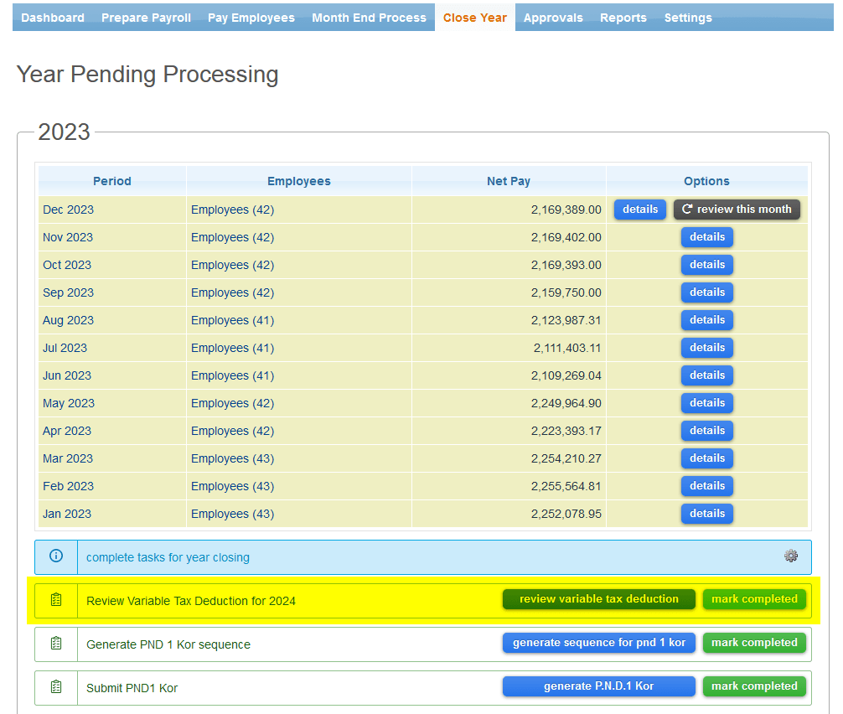The width and height of the screenshot is (843, 714).
Task: Click Employees (43) link for Jan 2023
Action: coord(232,514)
